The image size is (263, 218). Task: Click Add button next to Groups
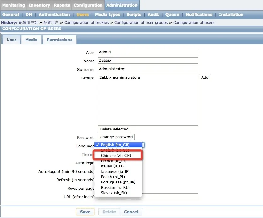pyautogui.click(x=205, y=77)
